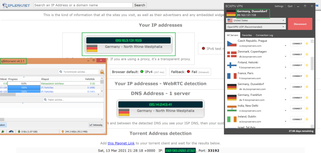Click the Finland flag in server list
Viewport: 321px width, 153px height.
(232, 65)
